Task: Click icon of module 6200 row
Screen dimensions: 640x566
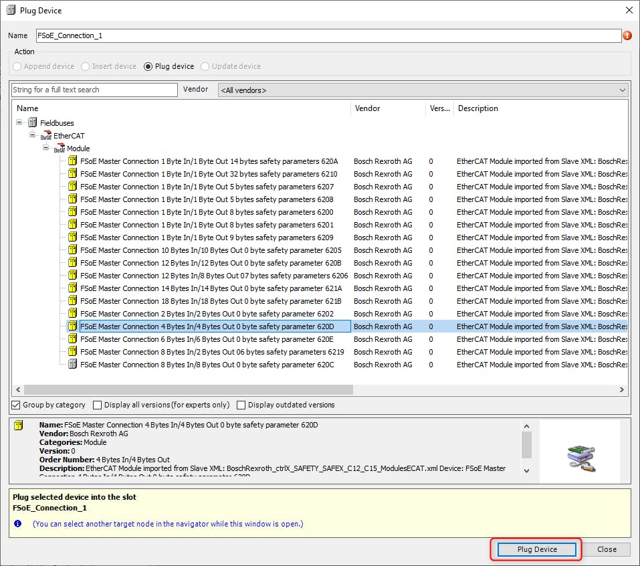Action: tap(73, 211)
